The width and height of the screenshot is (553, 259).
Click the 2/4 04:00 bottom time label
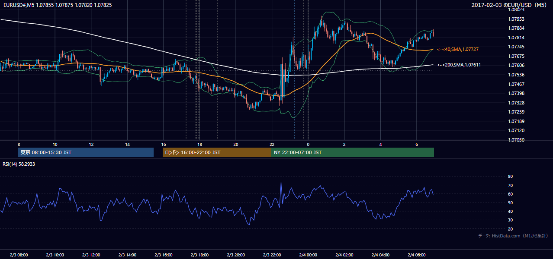click(380, 255)
